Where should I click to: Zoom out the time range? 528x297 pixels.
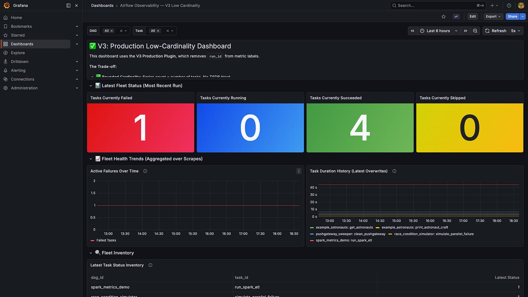475,31
